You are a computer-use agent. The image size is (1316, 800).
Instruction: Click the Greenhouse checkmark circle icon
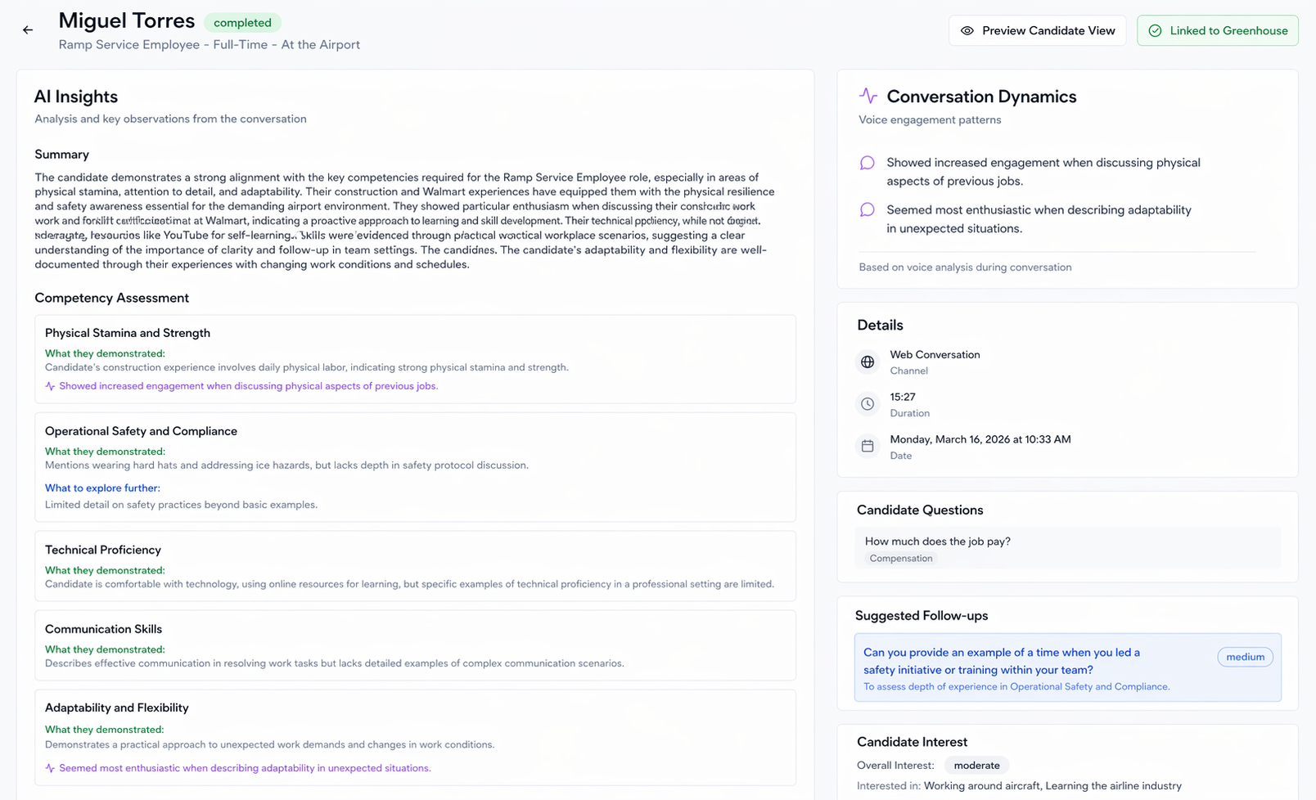click(x=1155, y=31)
